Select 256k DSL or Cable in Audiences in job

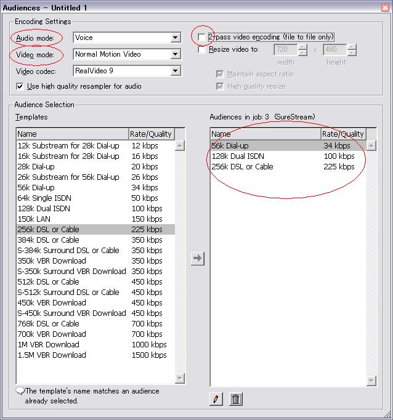pyautogui.click(x=288, y=167)
